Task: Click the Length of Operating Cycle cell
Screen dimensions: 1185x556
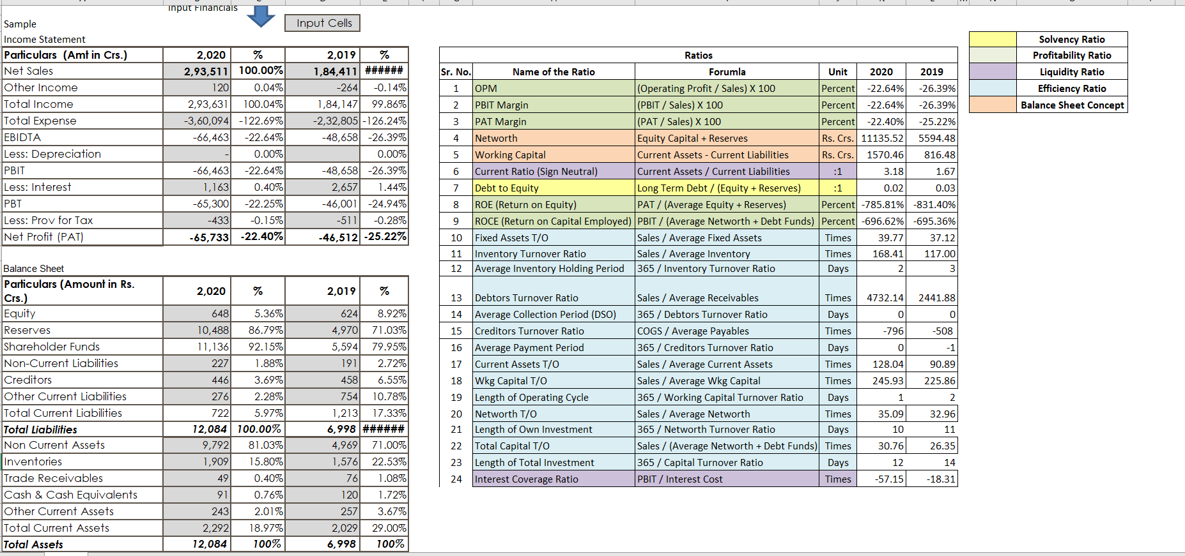Action: point(554,397)
